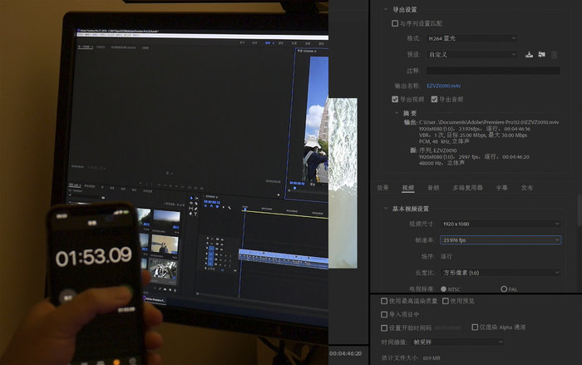582x365 pixels.
Task: Click the 01:53.09 stopwatch reading on phone
Action: tap(93, 257)
